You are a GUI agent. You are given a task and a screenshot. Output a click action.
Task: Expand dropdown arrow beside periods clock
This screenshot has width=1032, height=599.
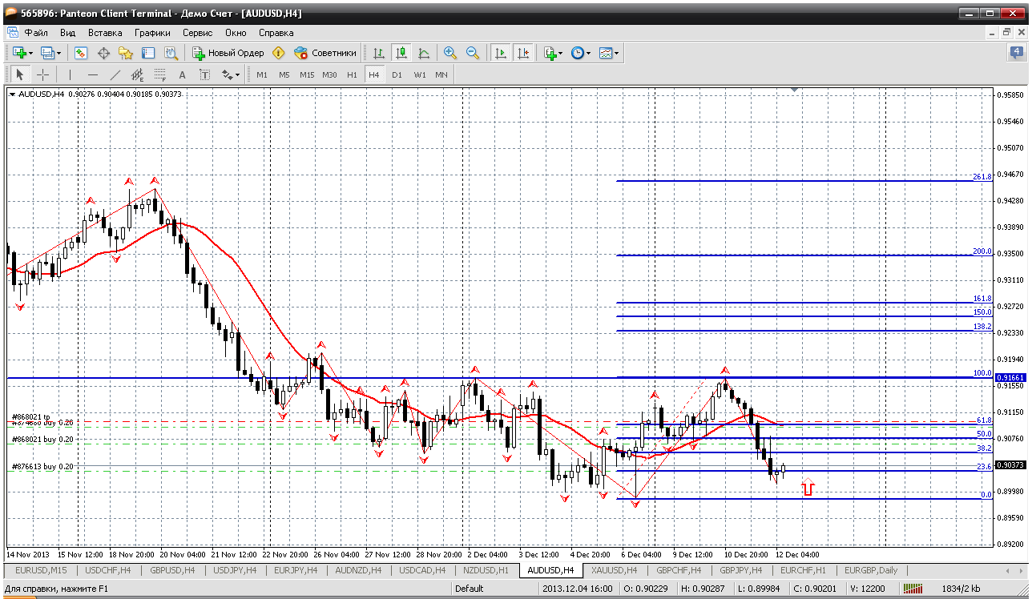pos(589,54)
